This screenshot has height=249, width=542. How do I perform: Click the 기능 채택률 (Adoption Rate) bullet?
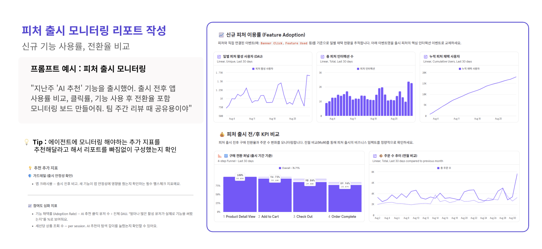(114, 216)
